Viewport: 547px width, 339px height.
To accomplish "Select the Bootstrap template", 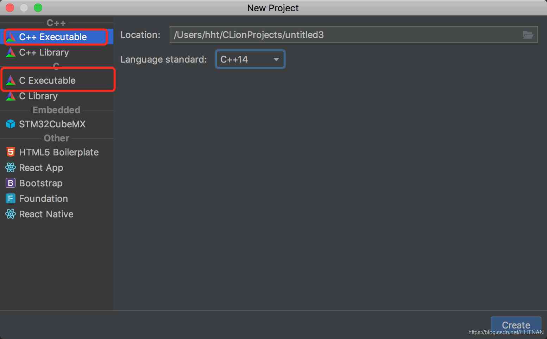I will tap(57, 183).
